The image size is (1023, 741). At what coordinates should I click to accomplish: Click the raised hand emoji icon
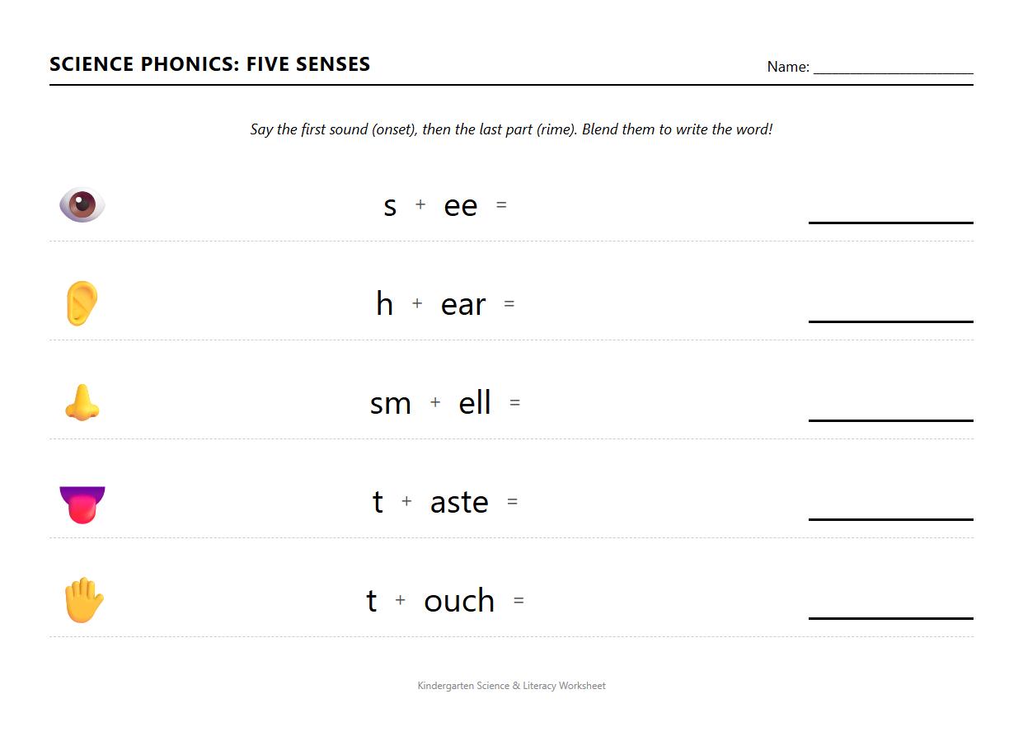click(83, 600)
